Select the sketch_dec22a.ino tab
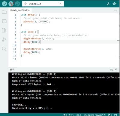The image size is (120, 116). [x=20, y=10]
